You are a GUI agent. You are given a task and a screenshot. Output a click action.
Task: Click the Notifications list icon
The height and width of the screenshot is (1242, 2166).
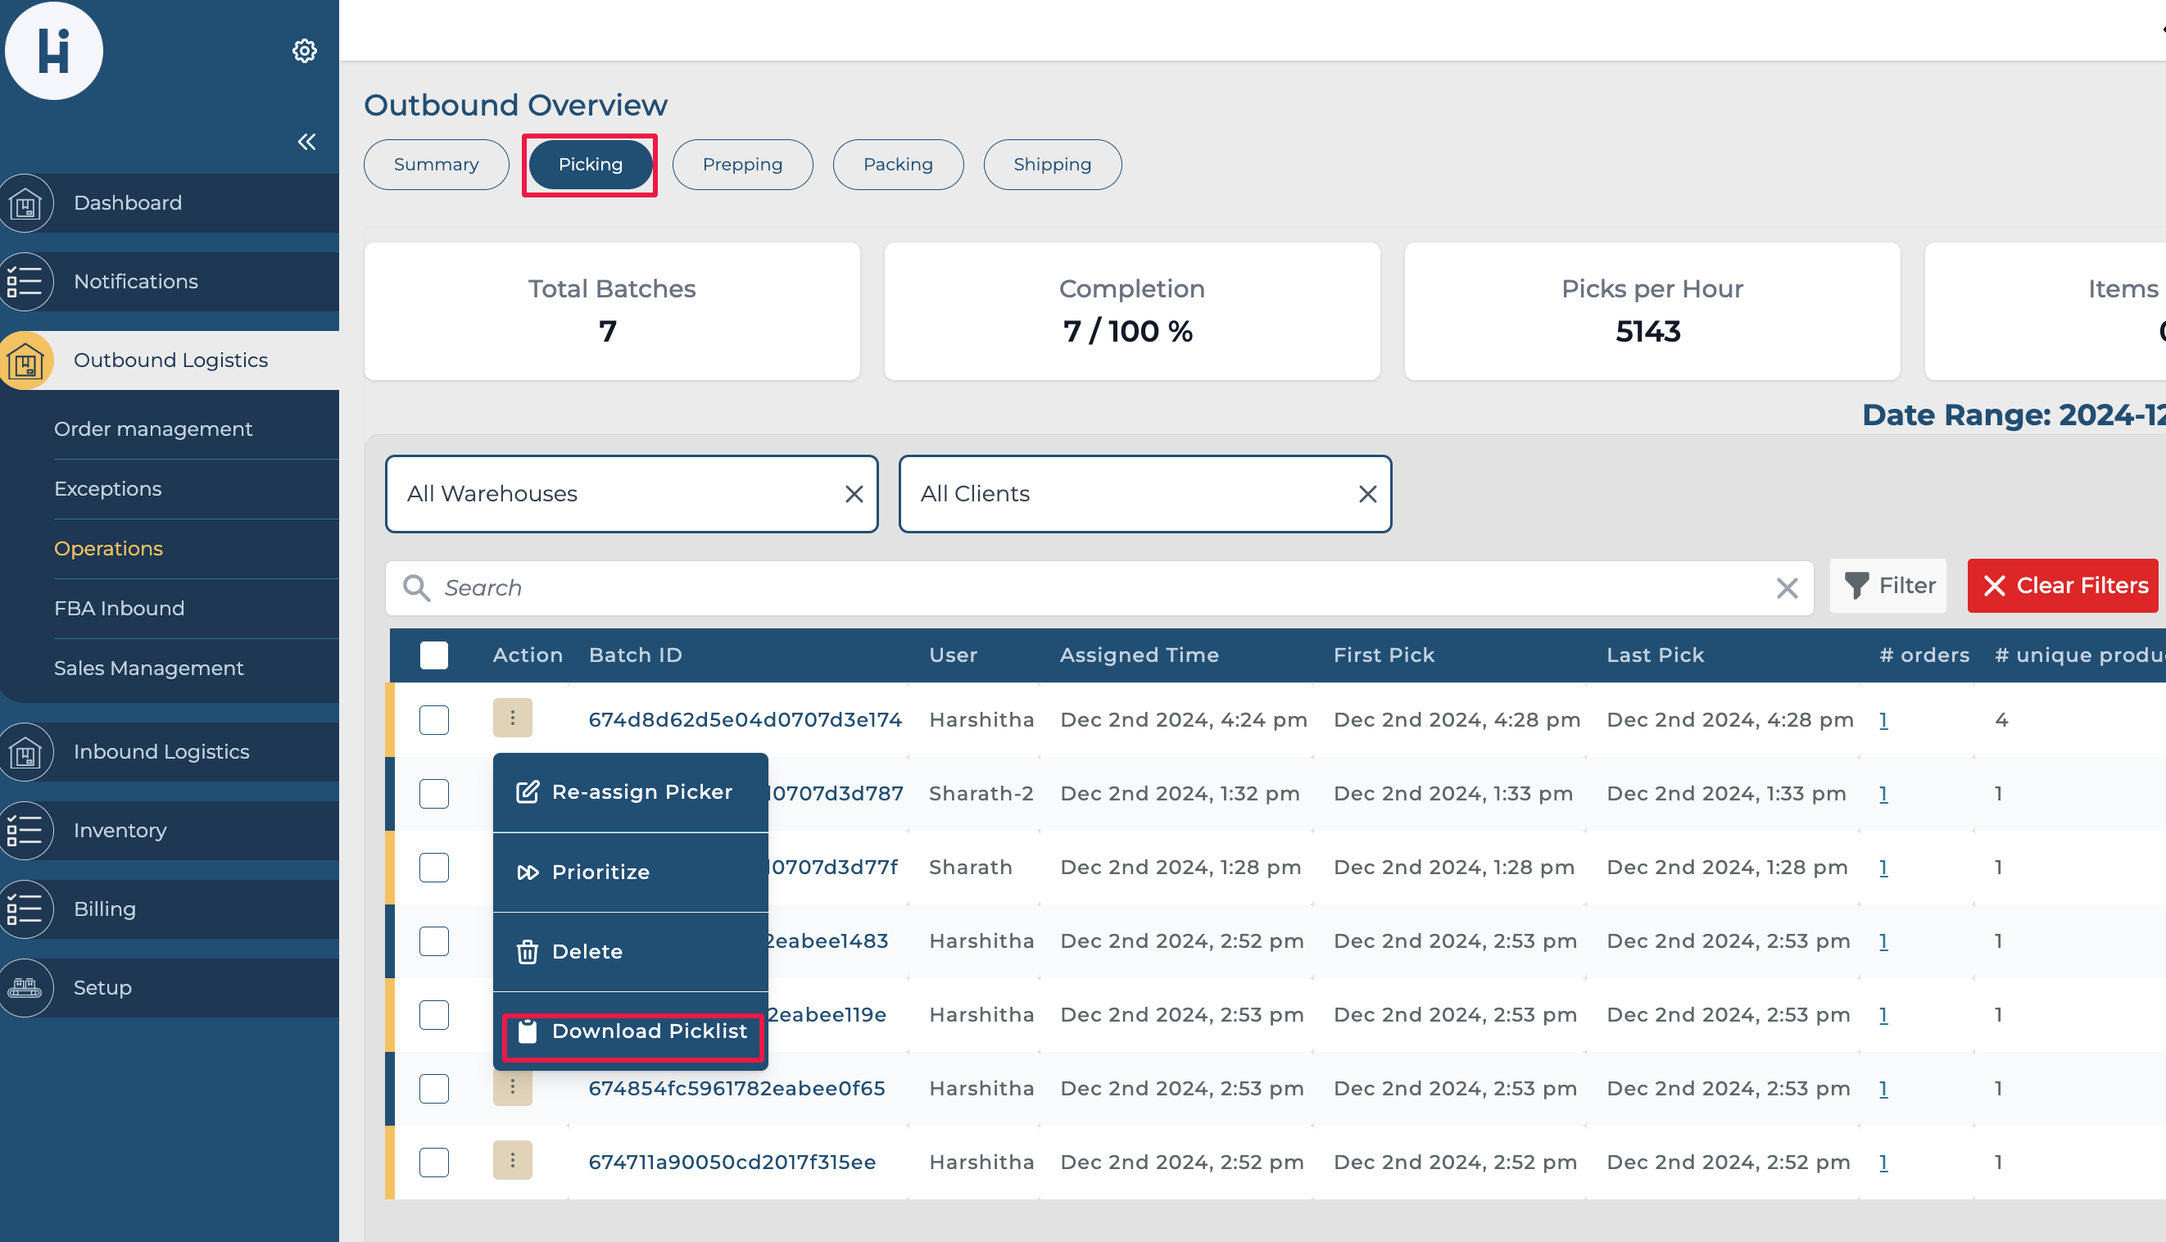click(25, 283)
